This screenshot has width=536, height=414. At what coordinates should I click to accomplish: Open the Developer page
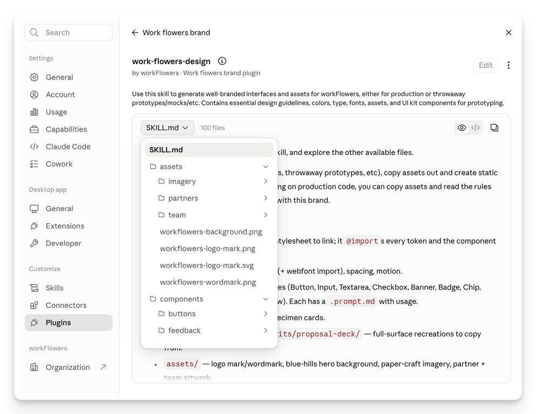(69, 243)
